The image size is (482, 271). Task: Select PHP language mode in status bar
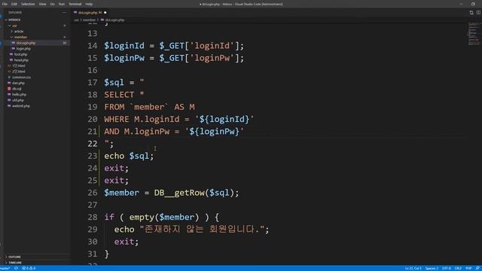tap(468, 268)
